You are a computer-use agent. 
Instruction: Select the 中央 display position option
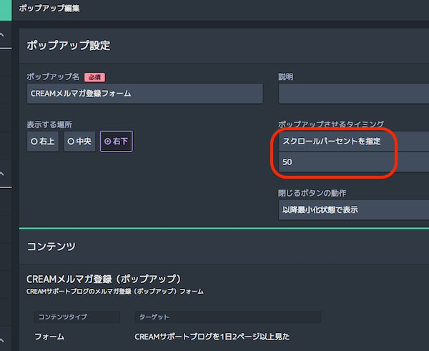[x=79, y=141]
